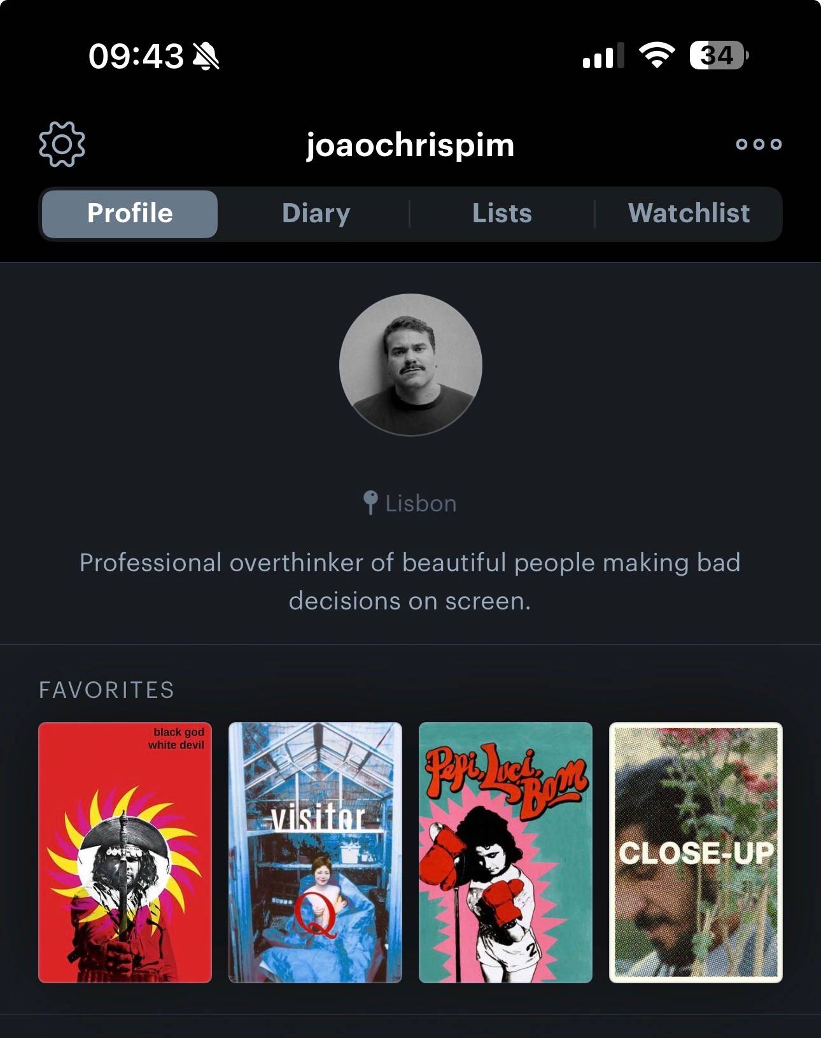Screen dimensions: 821x1038
Task: Tap the battery indicator showing 34
Action: tap(719, 55)
